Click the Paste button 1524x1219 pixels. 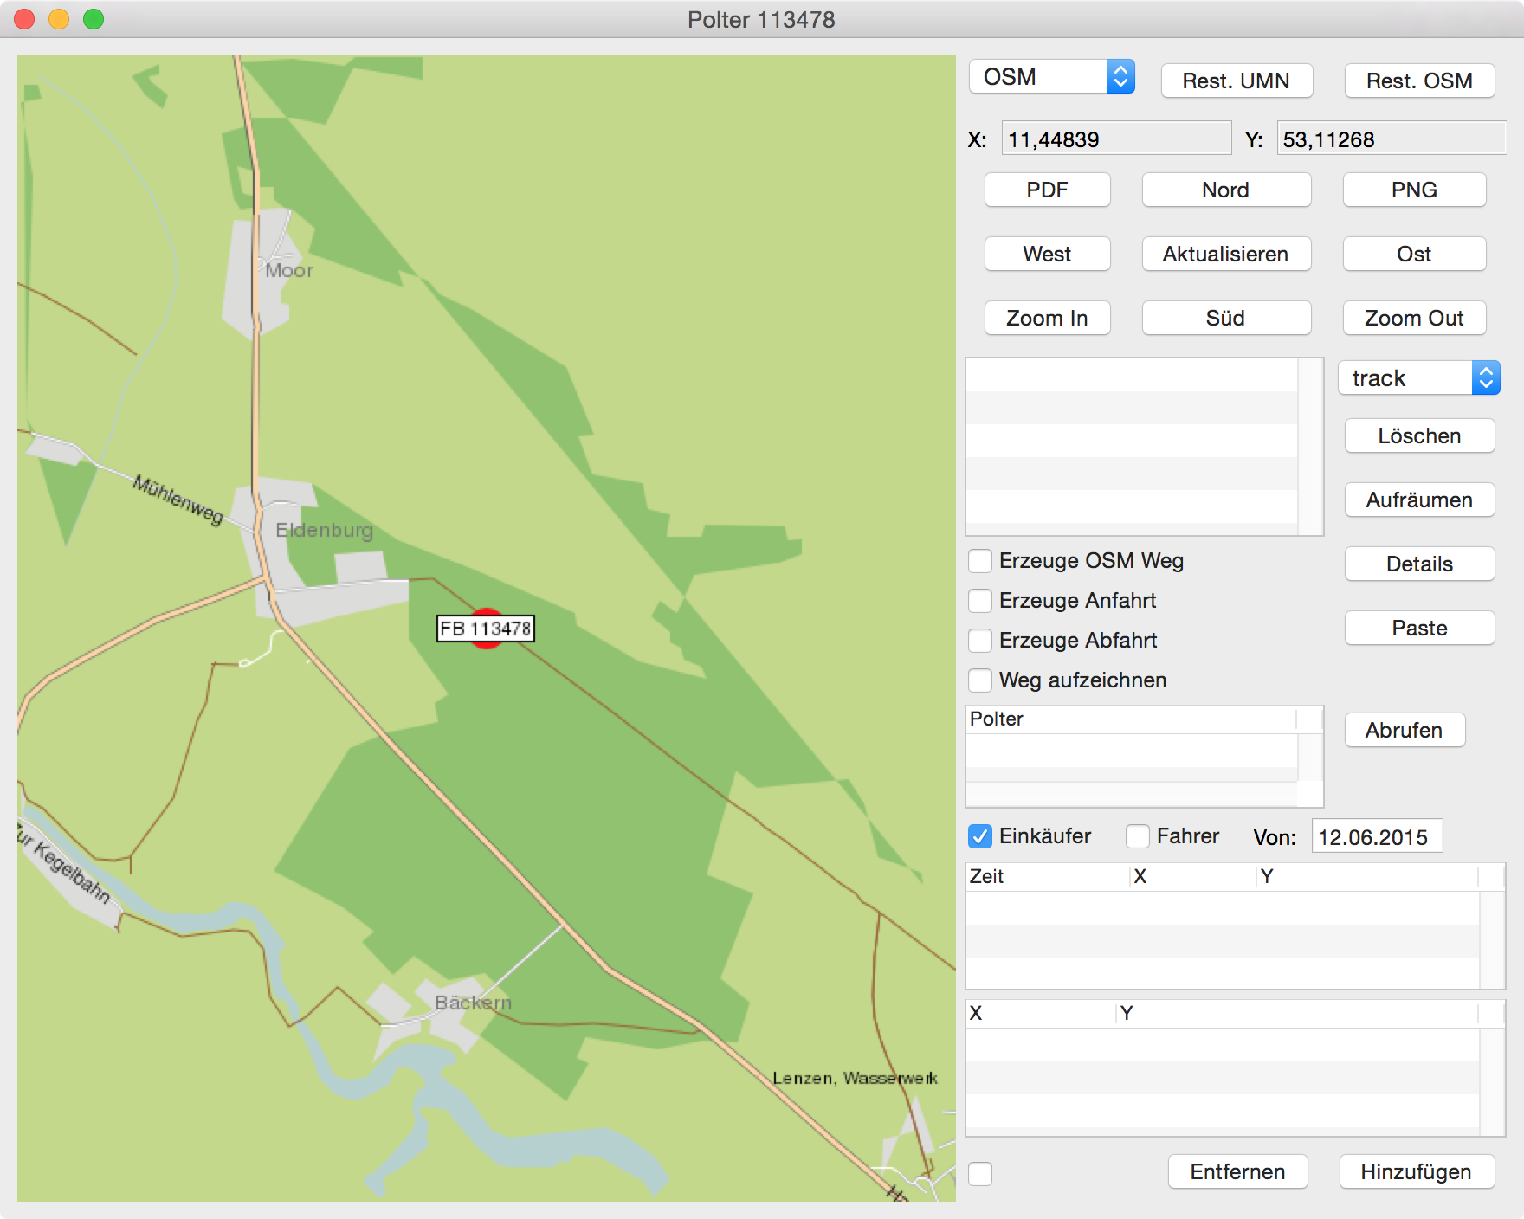click(x=1419, y=628)
